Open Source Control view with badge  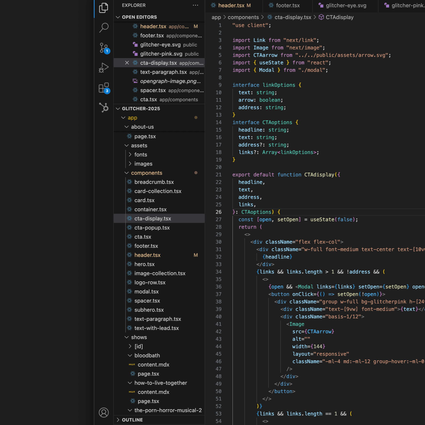click(104, 48)
